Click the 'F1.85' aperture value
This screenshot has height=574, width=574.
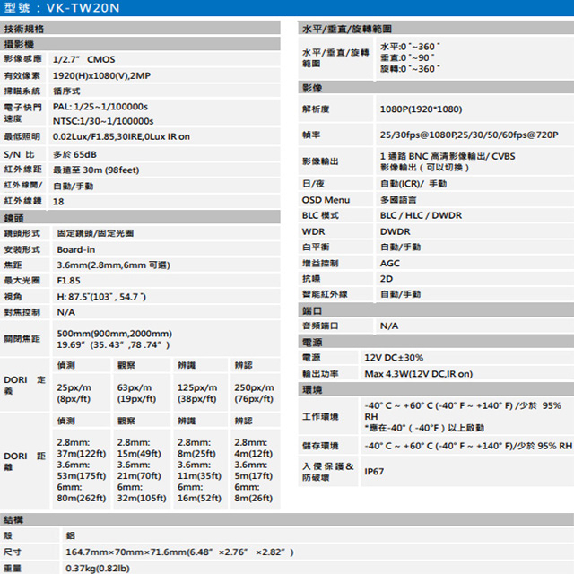pos(68,281)
